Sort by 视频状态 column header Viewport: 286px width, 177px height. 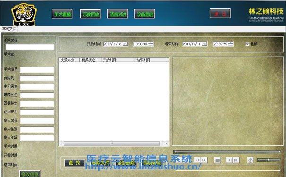90,60
